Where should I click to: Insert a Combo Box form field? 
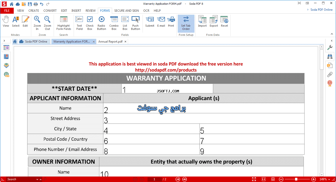(x=114, y=23)
